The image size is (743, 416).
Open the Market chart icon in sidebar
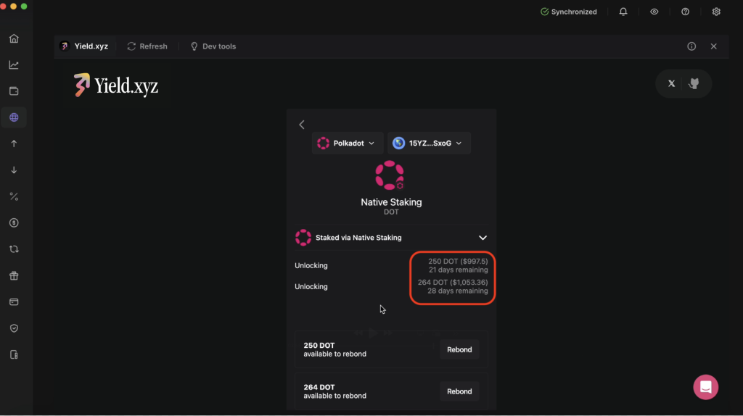(14, 65)
